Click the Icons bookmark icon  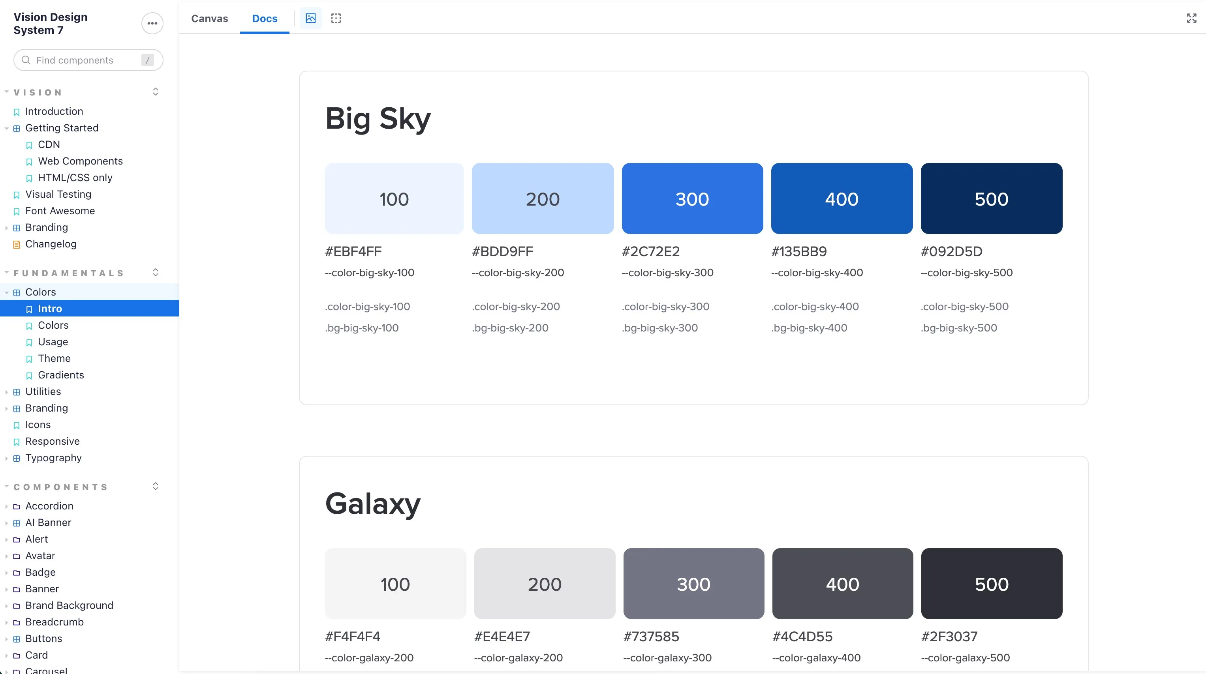click(16, 425)
